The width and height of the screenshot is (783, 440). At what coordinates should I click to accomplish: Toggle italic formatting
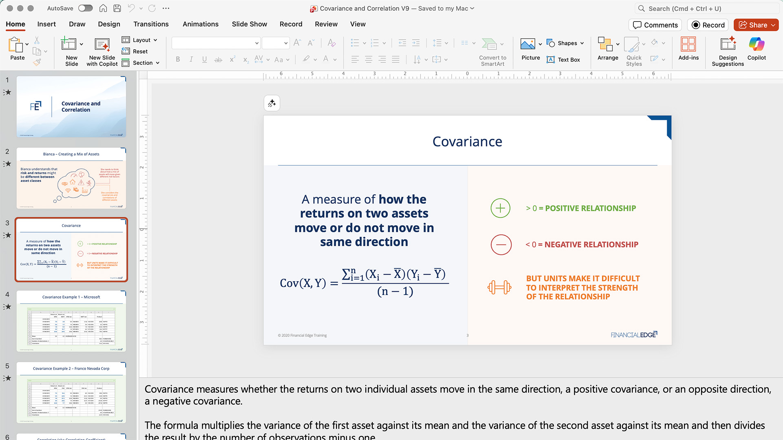(191, 59)
